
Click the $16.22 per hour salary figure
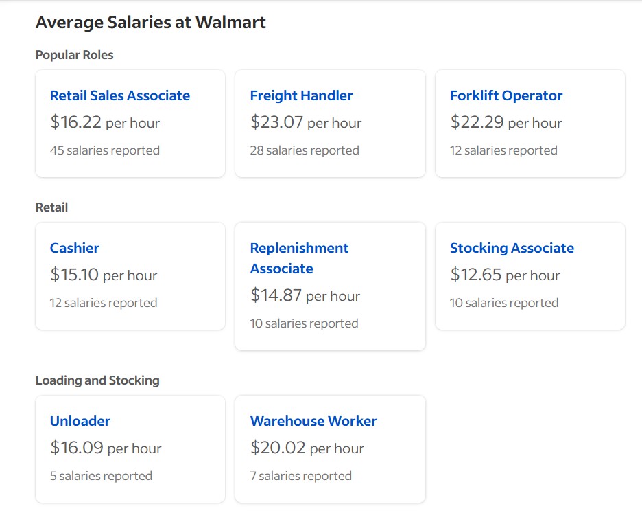(105, 123)
